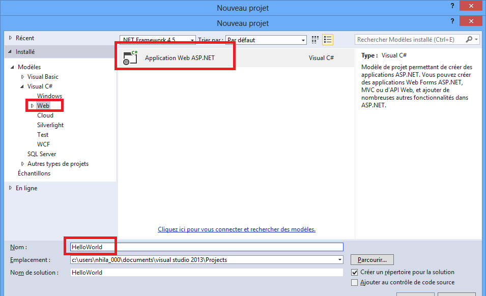Viewport: 486px width, 296px height.
Task: Click the ASP.NET web application template icon
Action: click(x=130, y=57)
